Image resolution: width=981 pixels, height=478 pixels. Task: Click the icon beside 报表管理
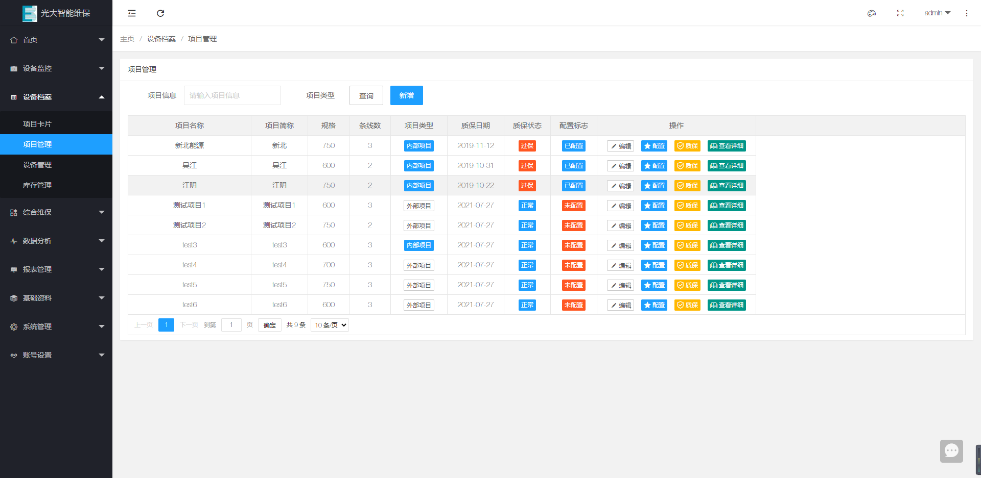tap(14, 269)
